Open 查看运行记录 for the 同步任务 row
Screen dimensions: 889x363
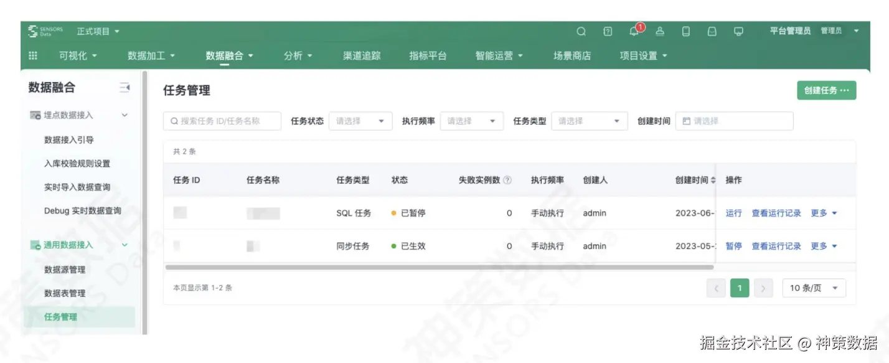[x=776, y=246]
